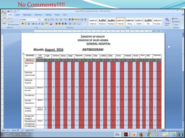
Task: Click the table move handle
Action: pos(23,53)
